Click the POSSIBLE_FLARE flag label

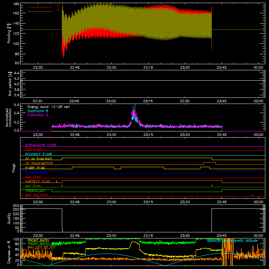click(x=39, y=154)
